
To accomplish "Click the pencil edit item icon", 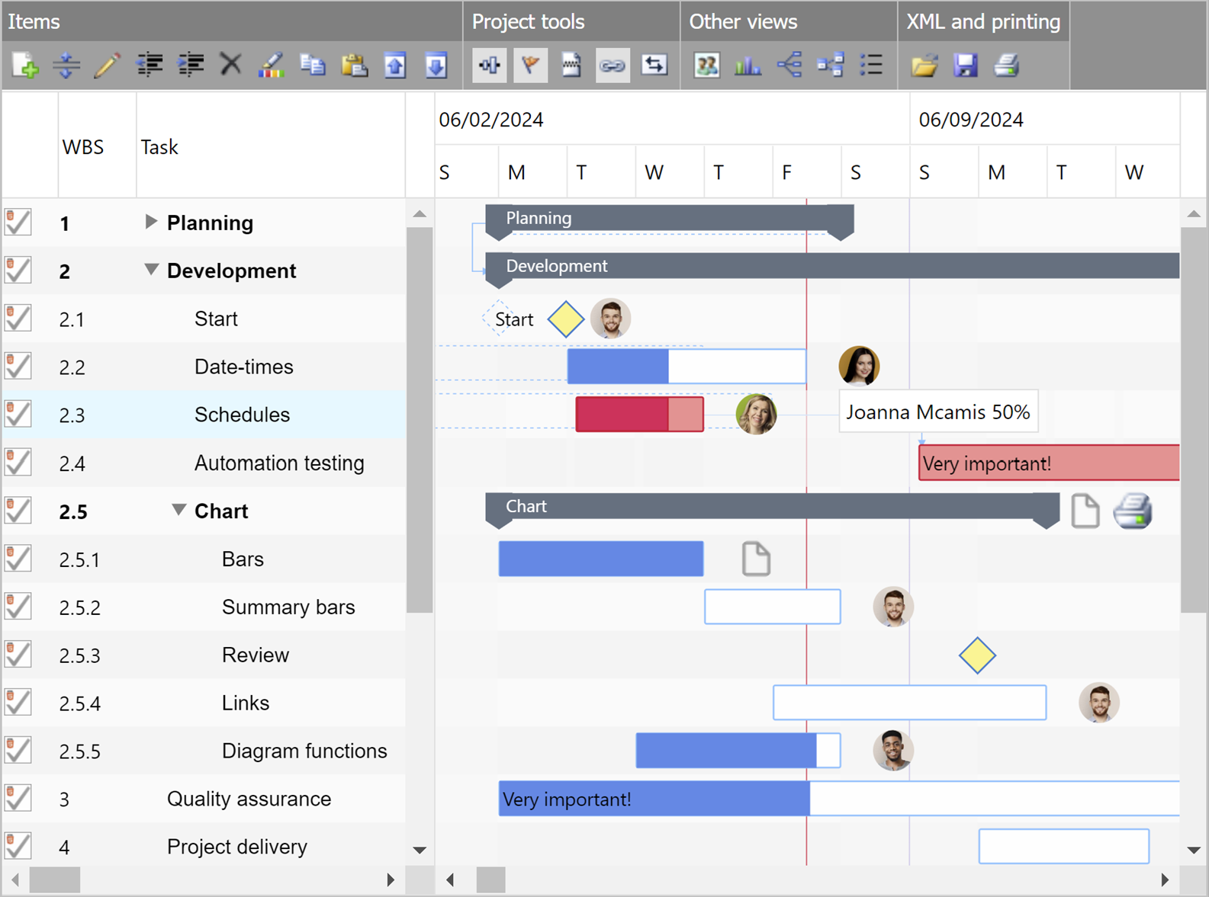I will coord(108,66).
